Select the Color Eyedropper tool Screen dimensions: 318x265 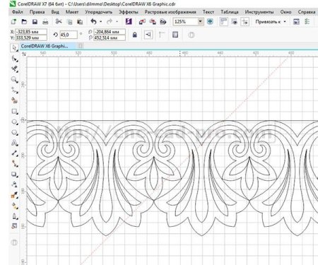click(x=14, y=195)
